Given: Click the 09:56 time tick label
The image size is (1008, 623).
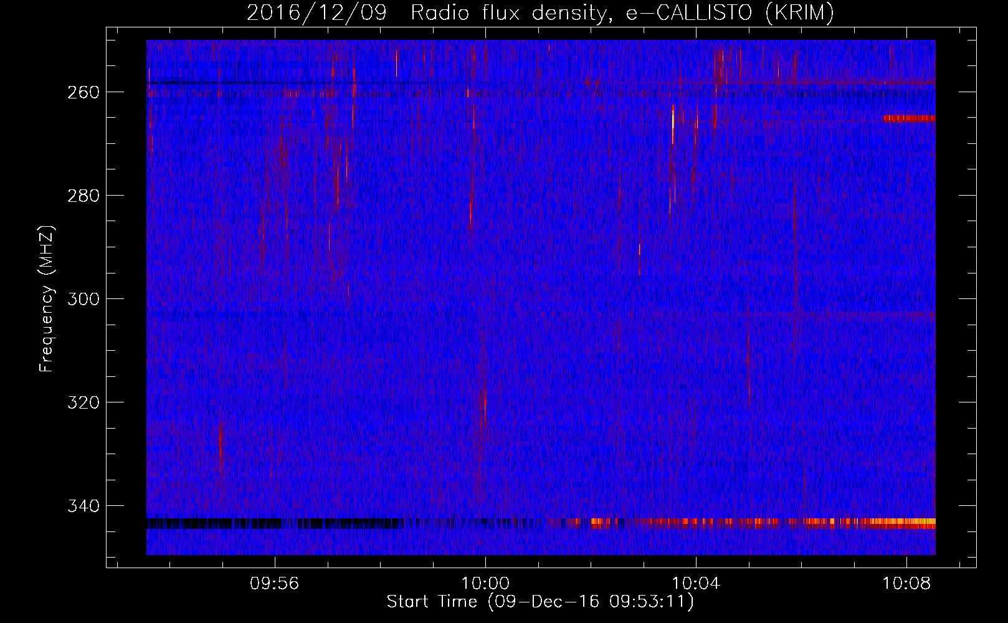Looking at the screenshot, I should pos(274,584).
